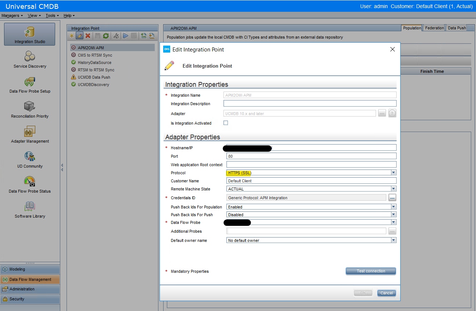Cancel the Edit Integration Point dialog

(x=386, y=293)
